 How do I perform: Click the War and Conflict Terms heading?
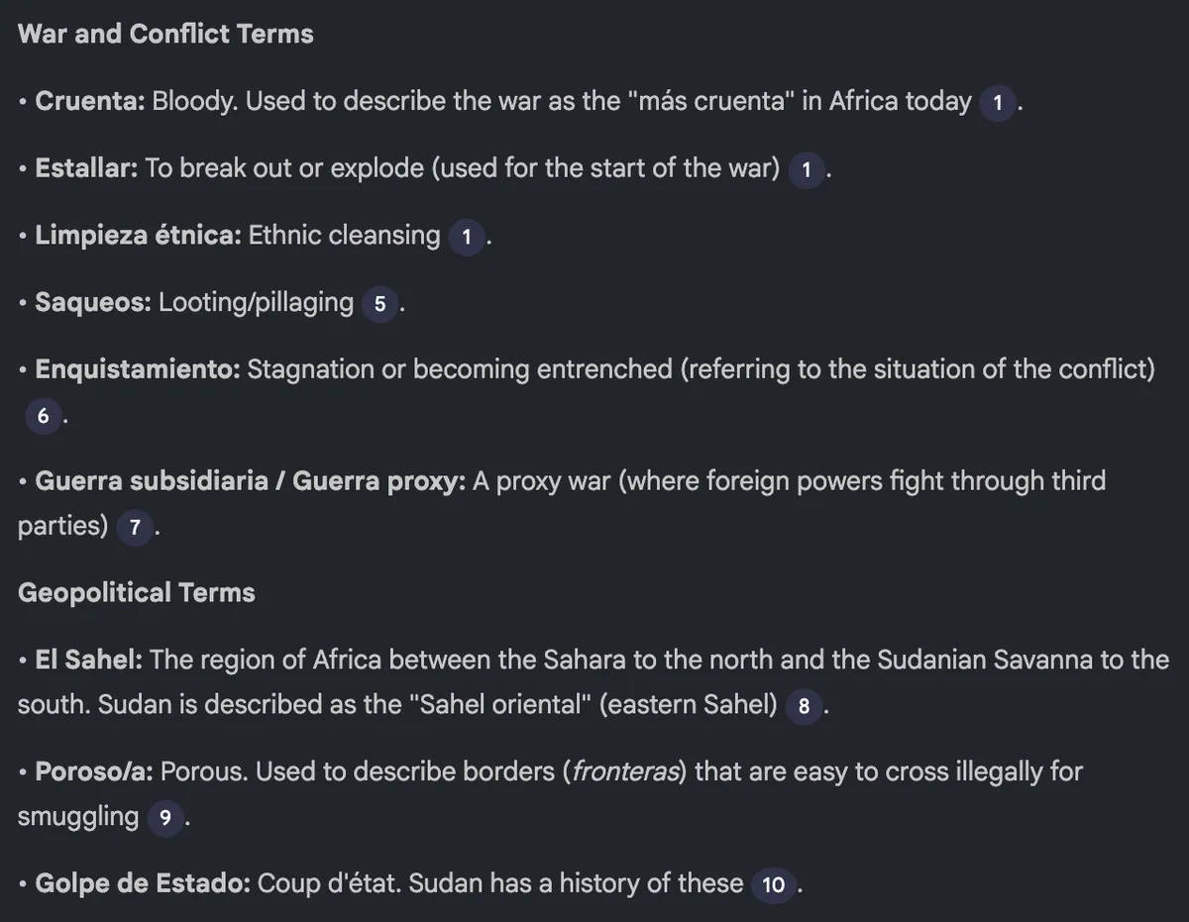[165, 34]
